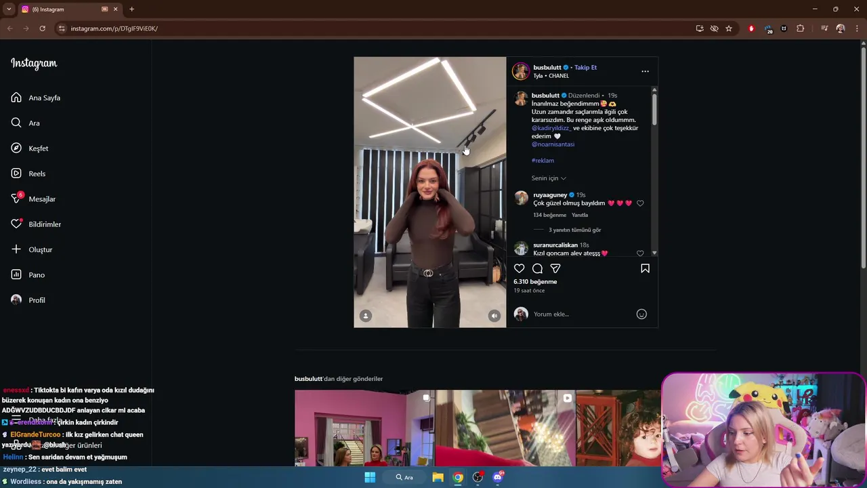Open the media control music icon
Image resolution: width=867 pixels, height=488 pixels.
(x=824, y=28)
